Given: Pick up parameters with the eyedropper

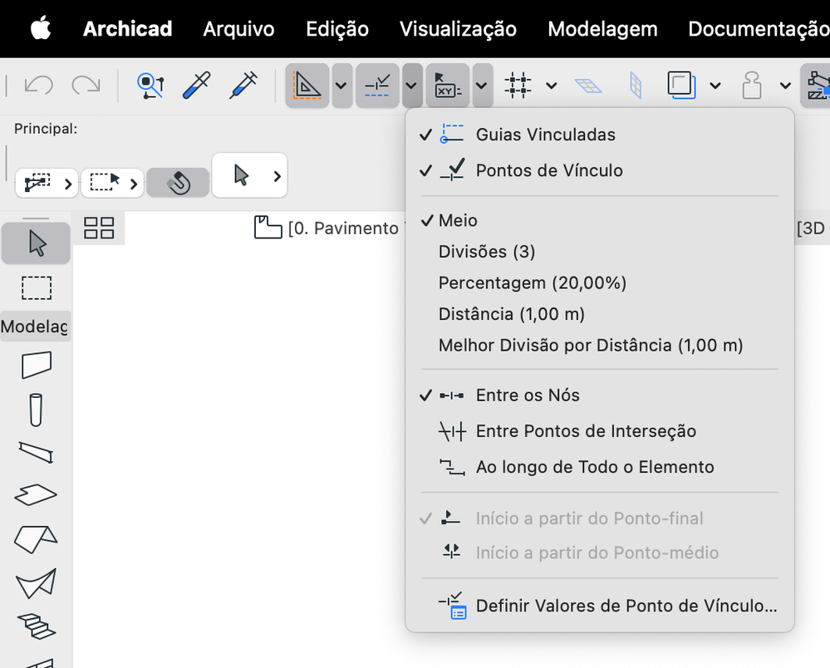Looking at the screenshot, I should (x=196, y=86).
